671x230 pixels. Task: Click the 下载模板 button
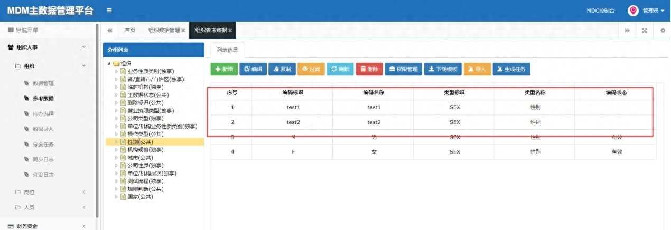(443, 69)
